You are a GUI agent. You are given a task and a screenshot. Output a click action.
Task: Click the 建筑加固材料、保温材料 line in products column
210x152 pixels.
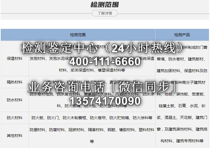tap(182, 71)
